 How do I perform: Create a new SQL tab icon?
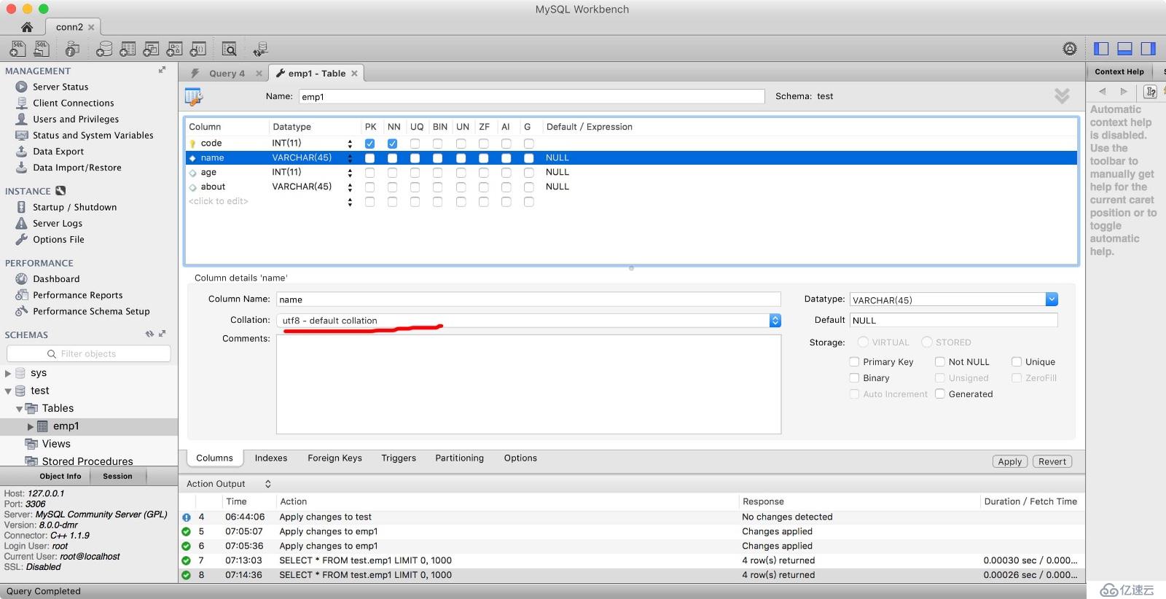[17, 49]
